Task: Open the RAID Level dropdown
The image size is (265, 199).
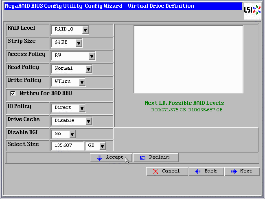Action: [85, 30]
